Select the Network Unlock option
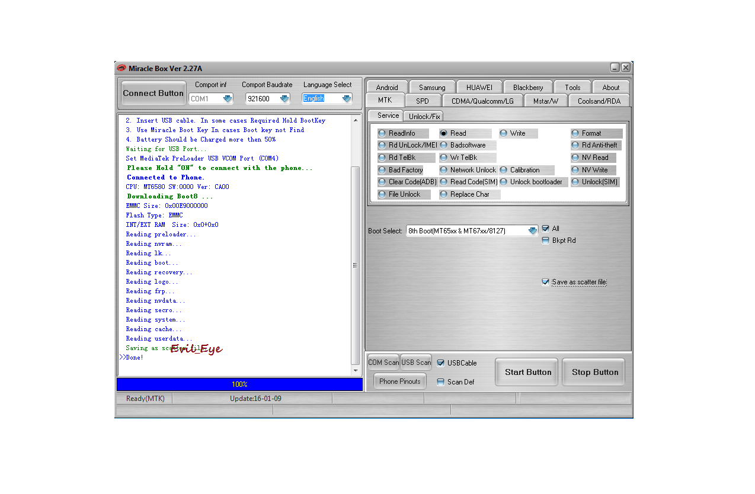755x494 pixels. 468,170
